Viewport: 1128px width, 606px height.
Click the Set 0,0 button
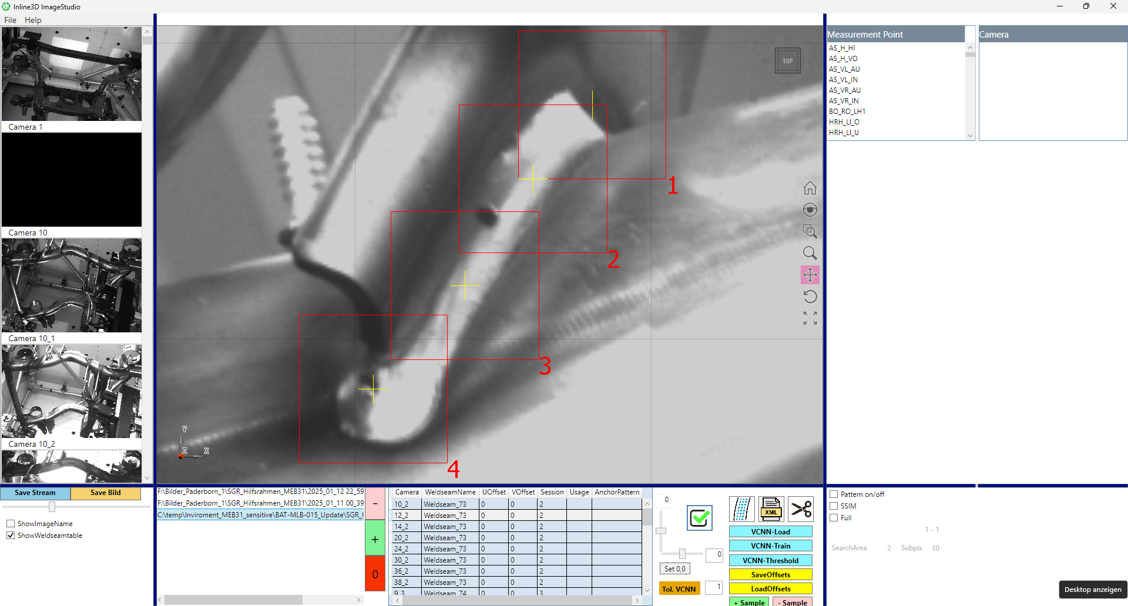675,568
